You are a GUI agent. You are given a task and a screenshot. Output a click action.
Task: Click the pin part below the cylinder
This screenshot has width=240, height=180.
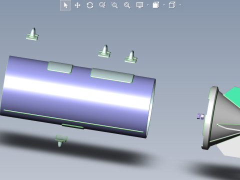point(61,141)
